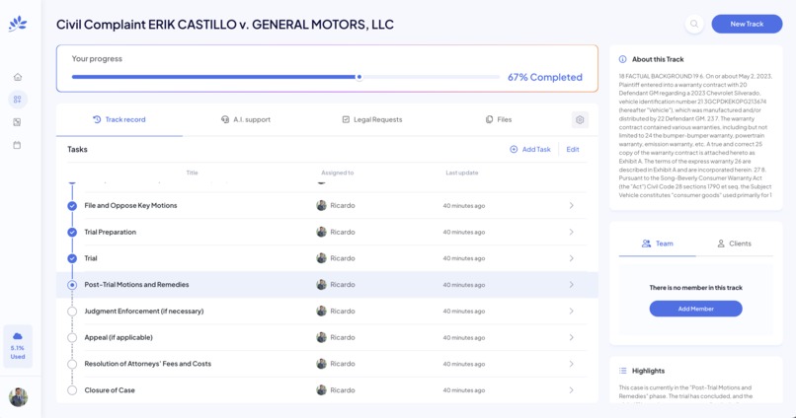Click the Add Member button
The width and height of the screenshot is (796, 418).
click(x=695, y=309)
